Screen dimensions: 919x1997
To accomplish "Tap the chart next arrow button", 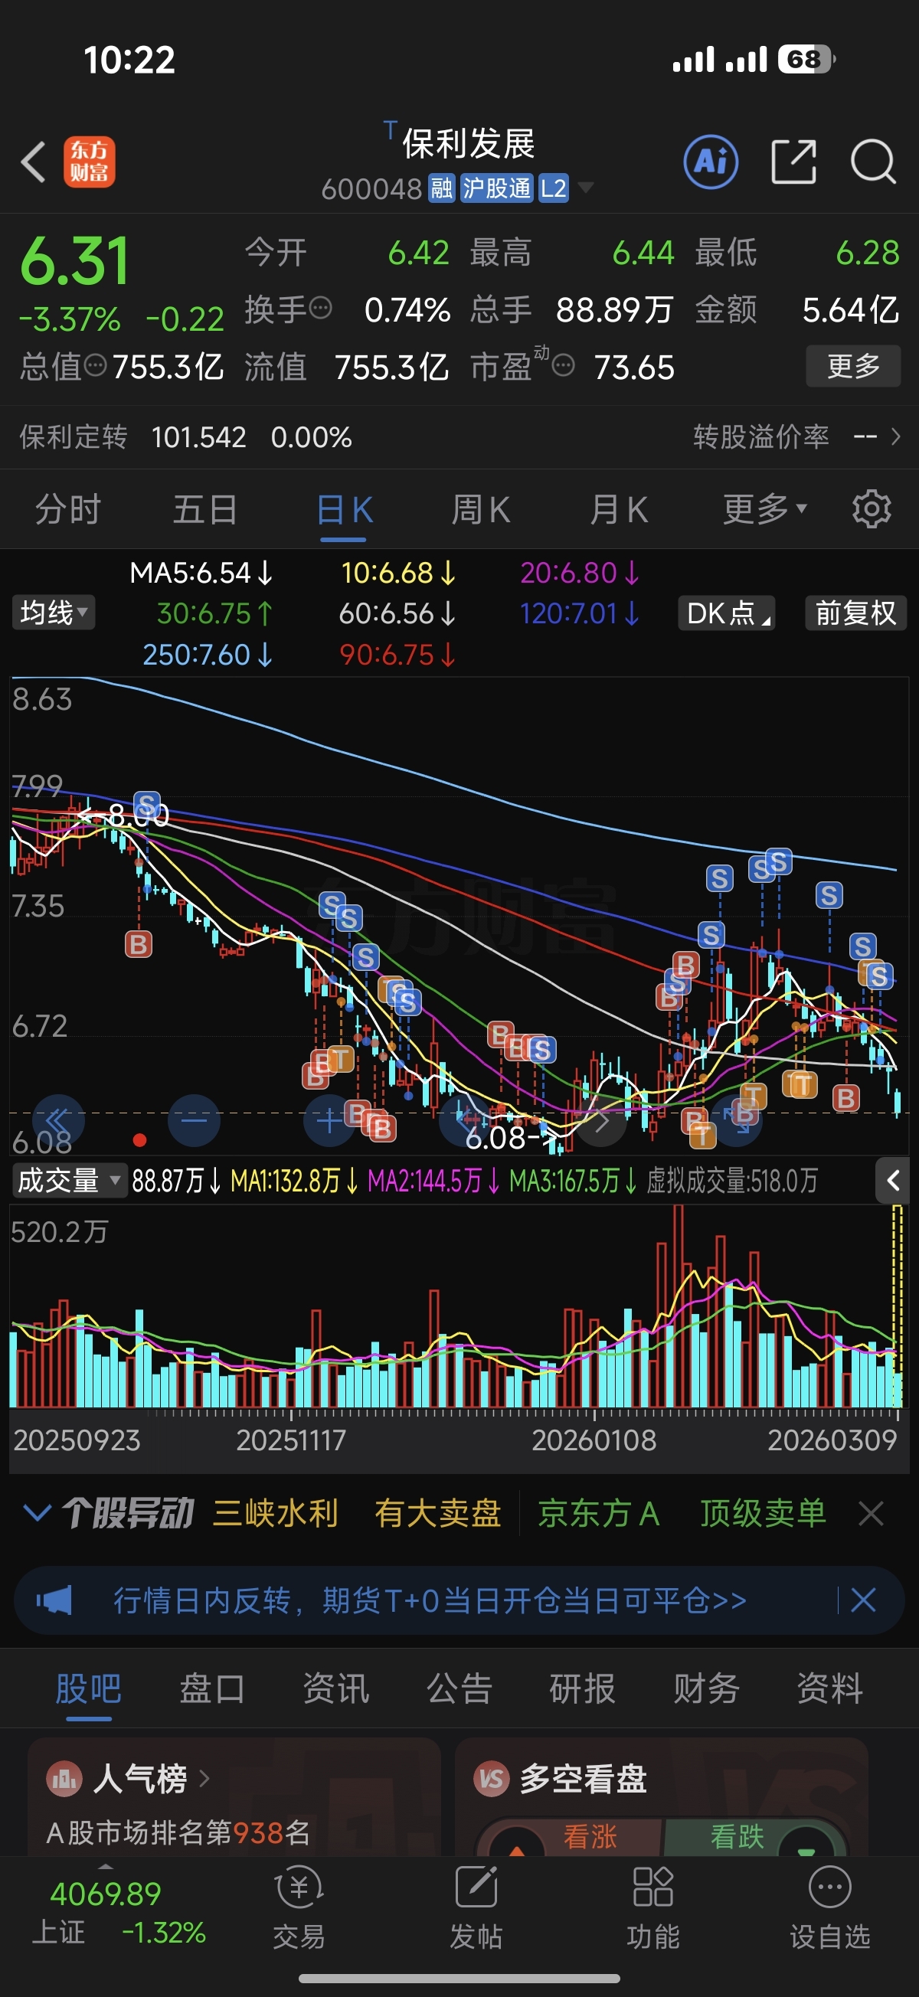I will (601, 1120).
